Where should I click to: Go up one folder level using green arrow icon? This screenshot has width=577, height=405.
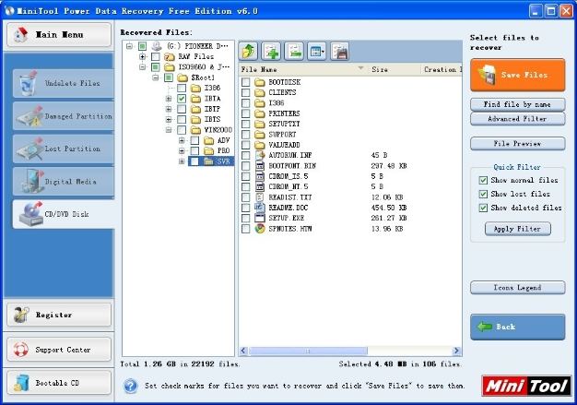[x=248, y=51]
